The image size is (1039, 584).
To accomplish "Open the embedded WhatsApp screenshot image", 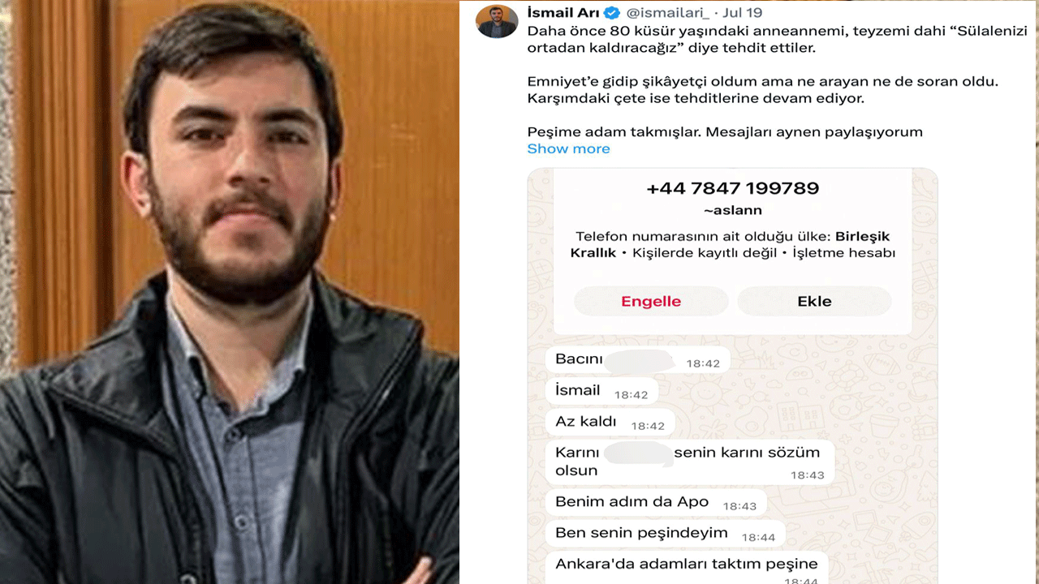I will coord(732,376).
